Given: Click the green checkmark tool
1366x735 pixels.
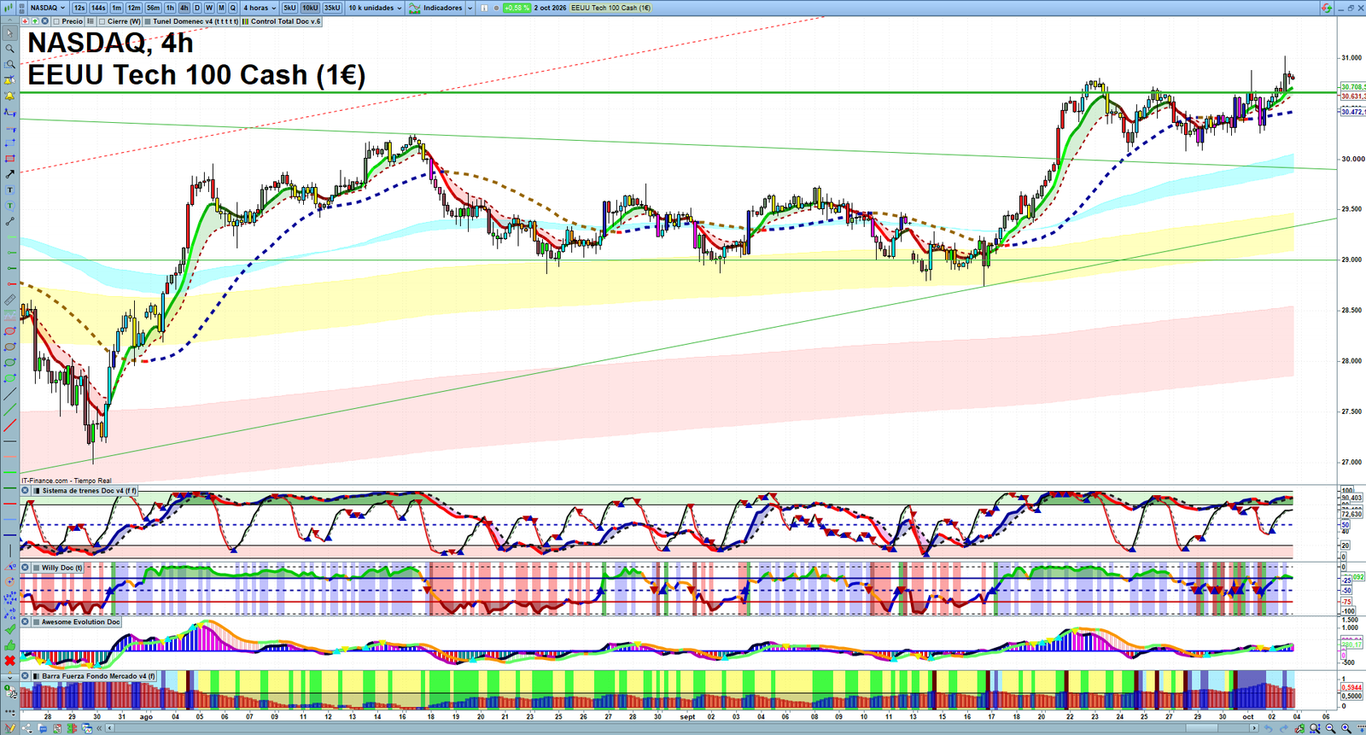Looking at the screenshot, I should 9,629.
